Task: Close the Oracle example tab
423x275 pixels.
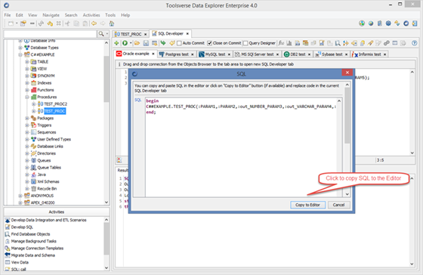Action: pos(153,54)
